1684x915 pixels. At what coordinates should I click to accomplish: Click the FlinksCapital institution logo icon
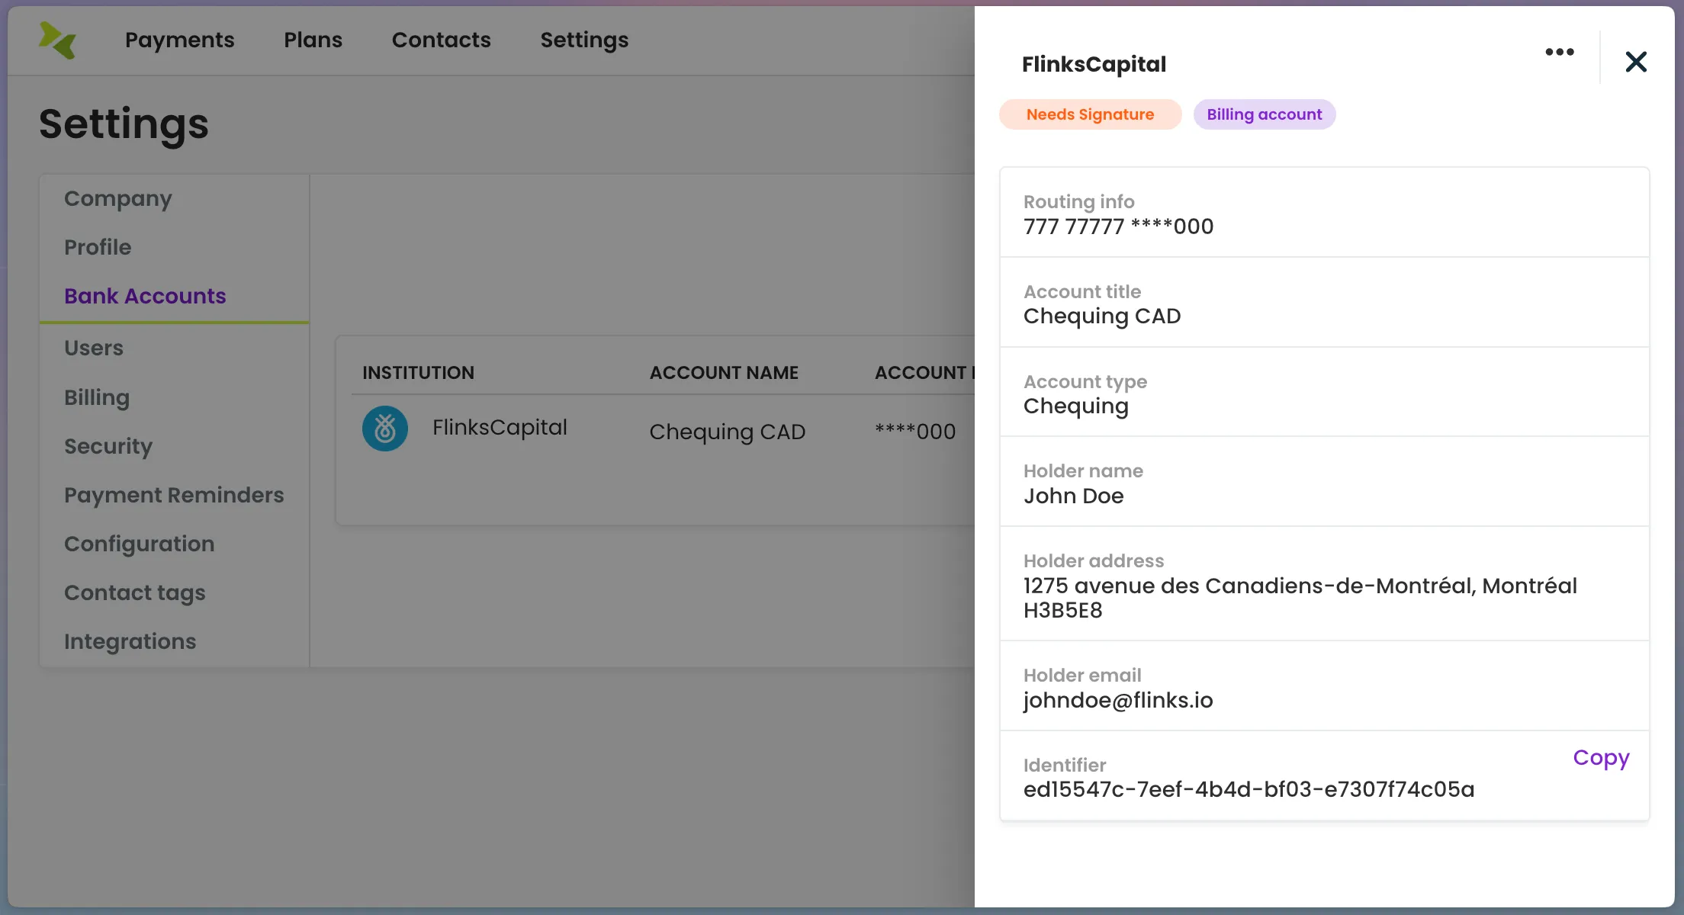(x=385, y=429)
